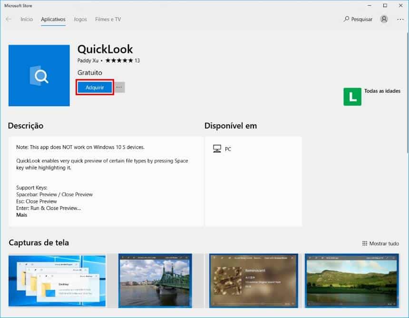Image resolution: width=409 pixels, height=318 pixels.
Task: Open the user account profile icon
Action: tap(384, 19)
